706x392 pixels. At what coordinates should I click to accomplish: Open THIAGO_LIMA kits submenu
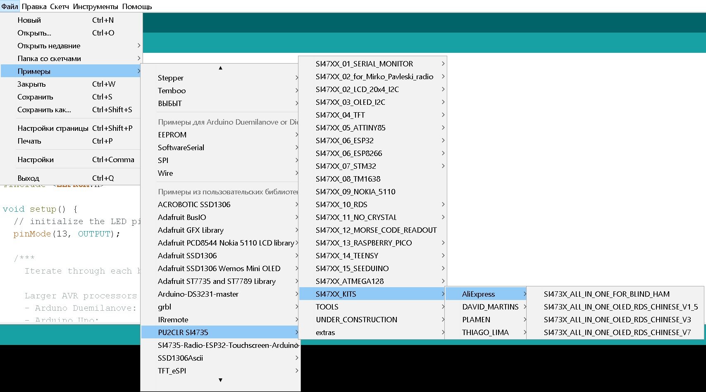[486, 333]
